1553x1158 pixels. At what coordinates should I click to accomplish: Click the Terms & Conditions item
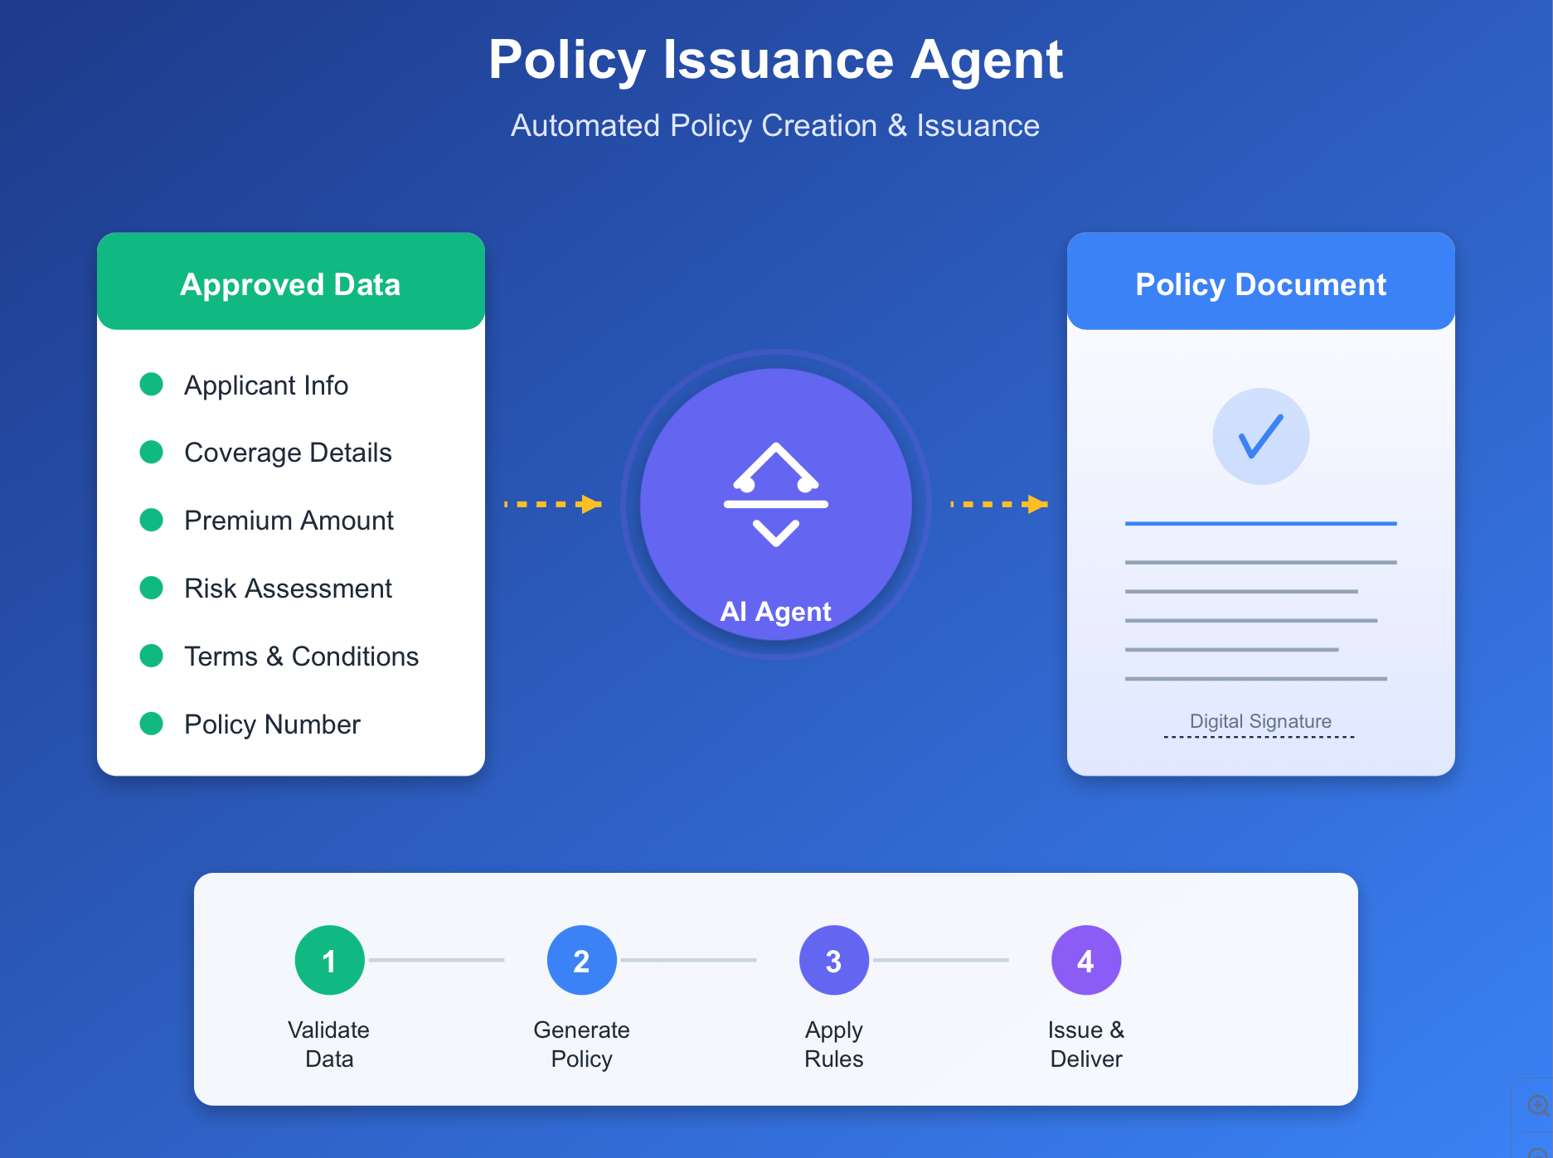301,657
